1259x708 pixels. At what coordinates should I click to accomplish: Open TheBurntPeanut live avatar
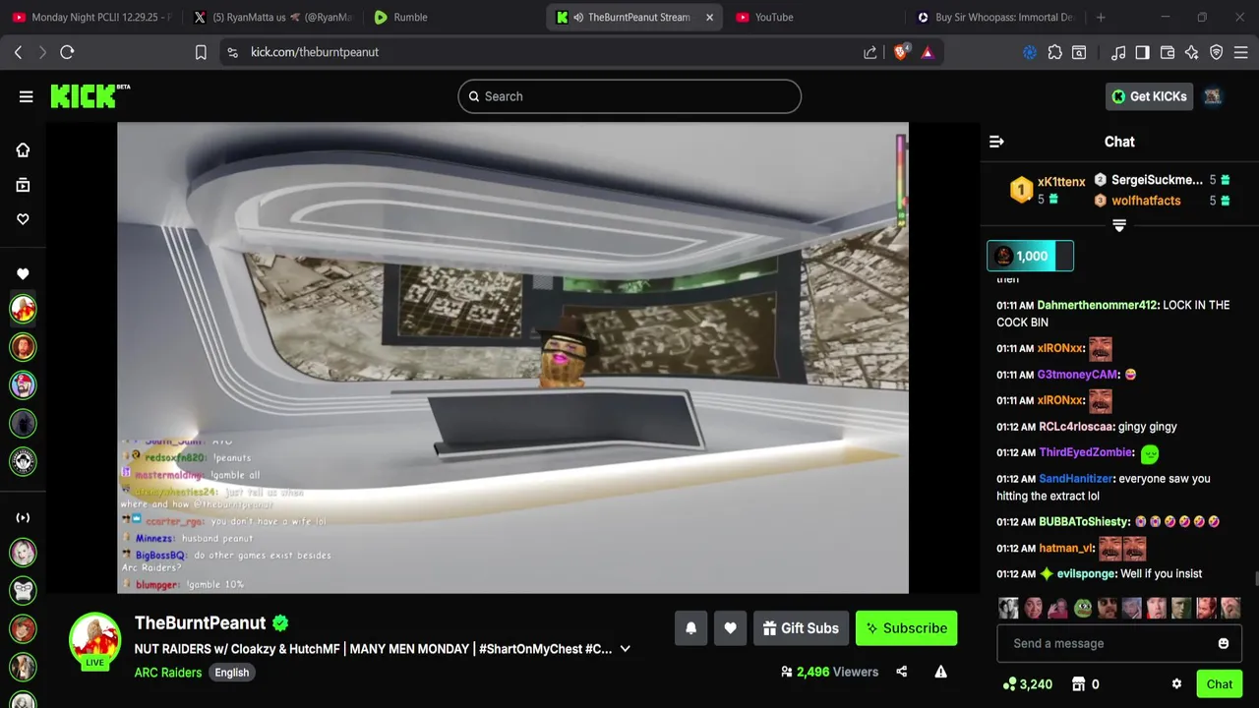coord(94,641)
